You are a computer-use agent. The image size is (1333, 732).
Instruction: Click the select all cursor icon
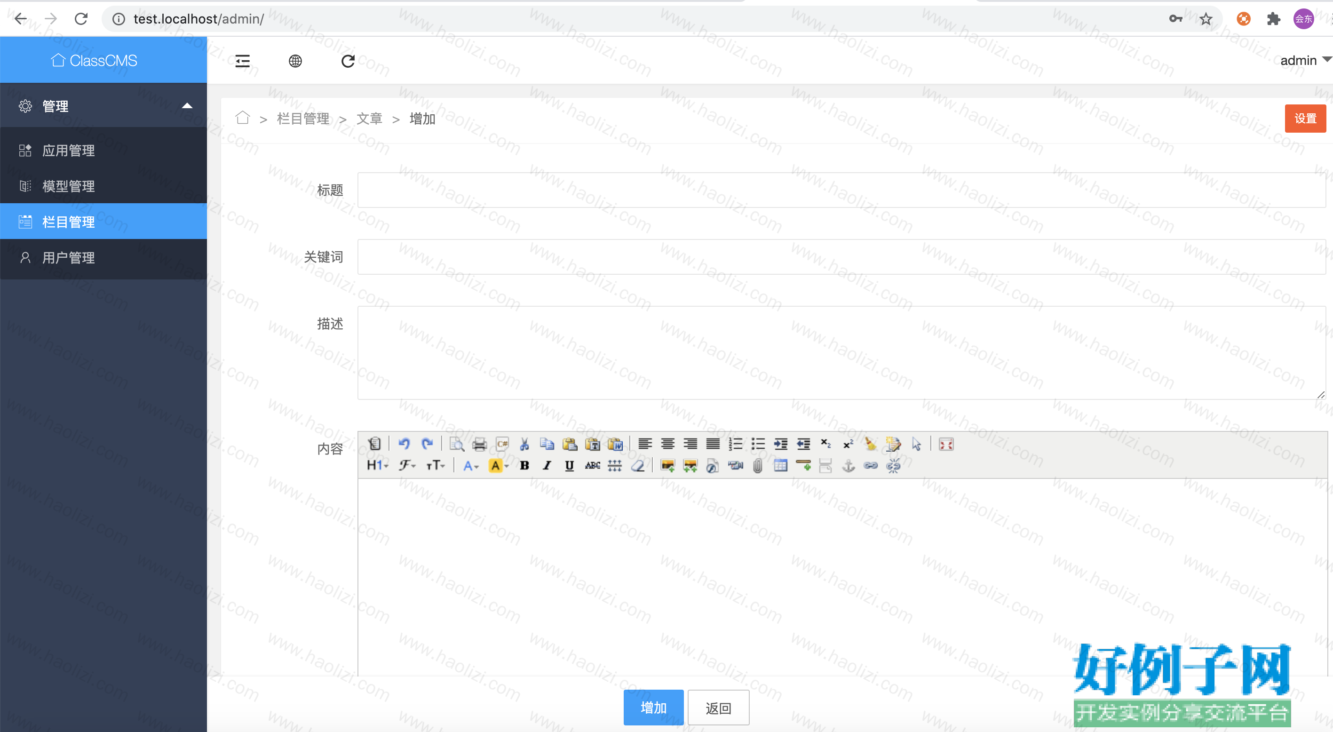point(916,444)
